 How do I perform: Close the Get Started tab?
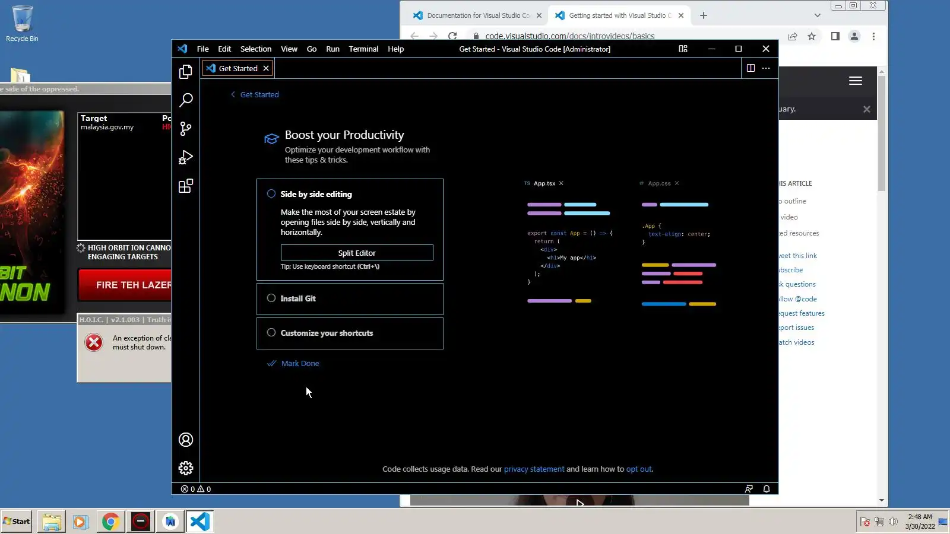pos(266,68)
